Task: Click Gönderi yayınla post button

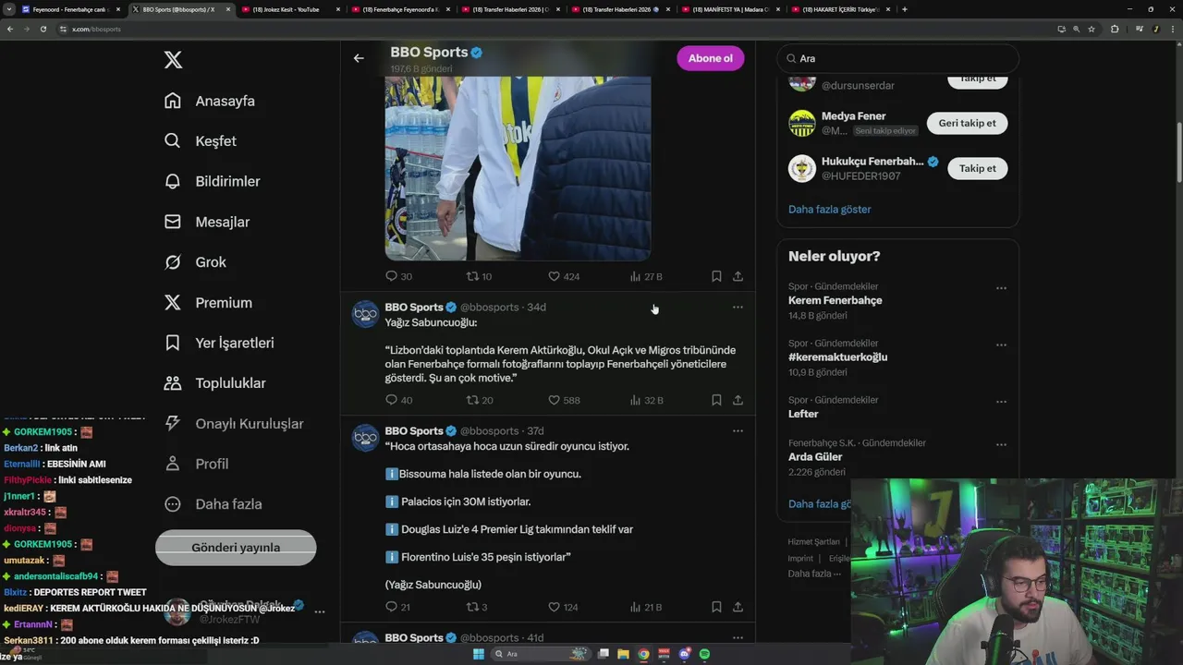Action: pyautogui.click(x=236, y=548)
